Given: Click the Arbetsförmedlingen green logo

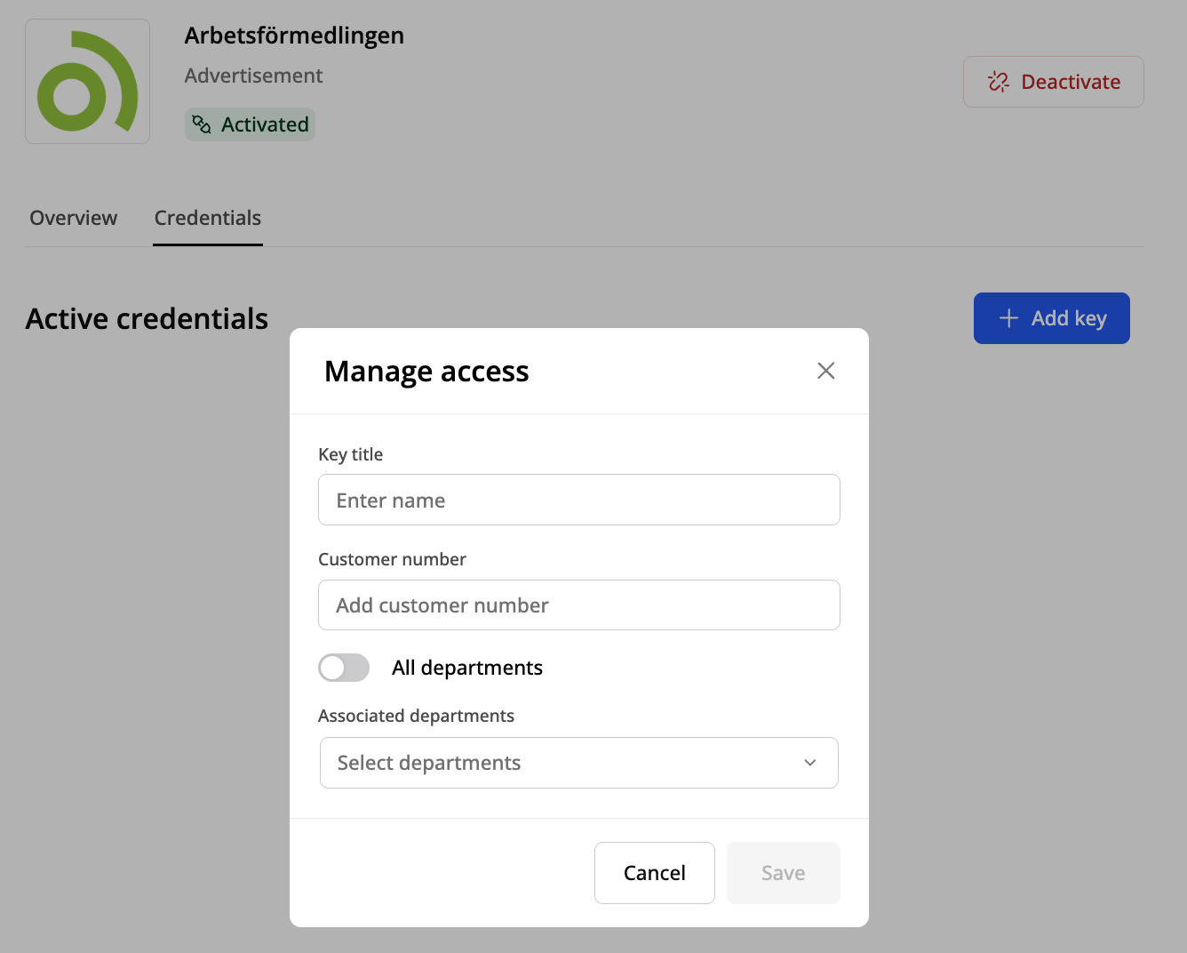Looking at the screenshot, I should click(87, 82).
